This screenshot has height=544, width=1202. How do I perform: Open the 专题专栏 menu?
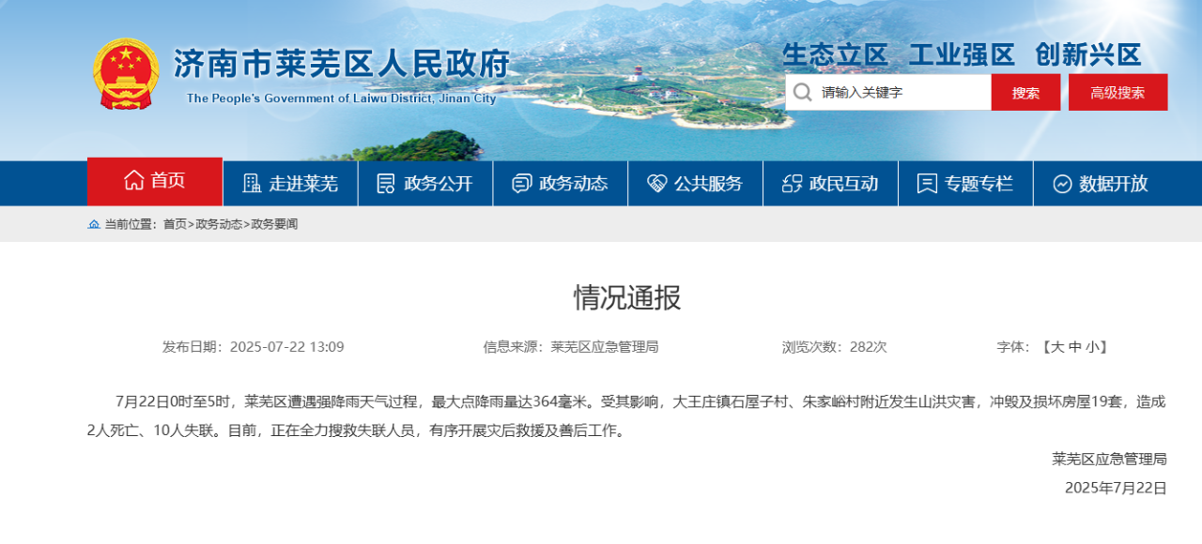[966, 184]
